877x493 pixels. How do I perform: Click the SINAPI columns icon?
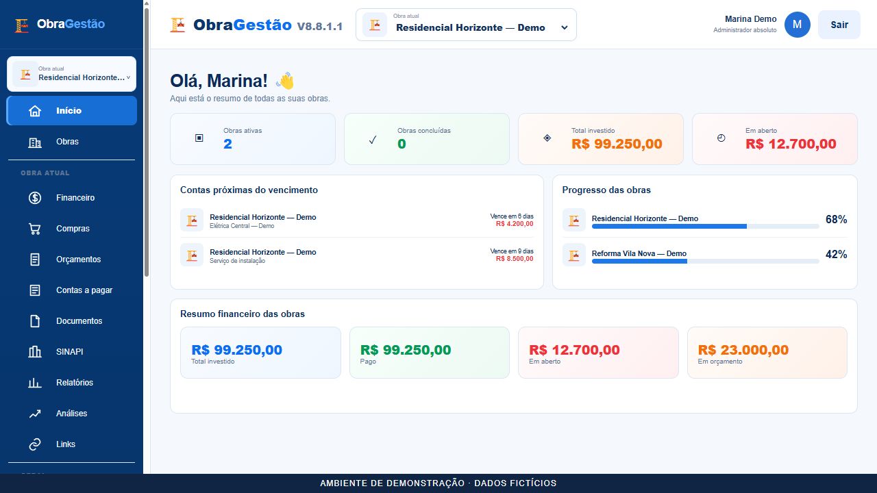(x=35, y=352)
